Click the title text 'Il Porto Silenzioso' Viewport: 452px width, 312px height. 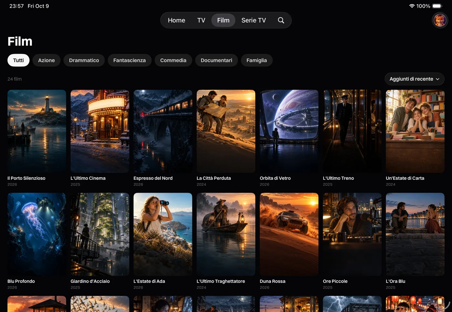tap(26, 178)
